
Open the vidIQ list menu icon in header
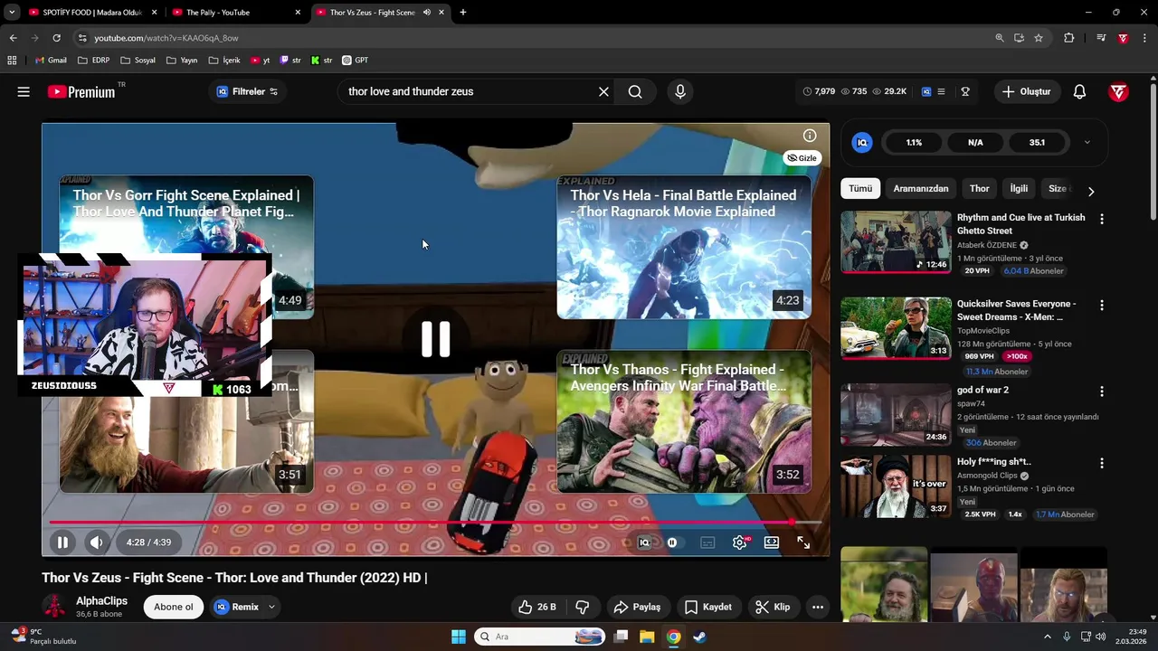pos(941,91)
